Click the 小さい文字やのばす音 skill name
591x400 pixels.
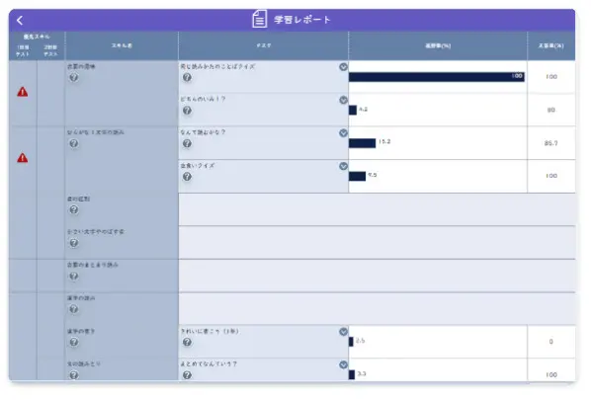click(x=96, y=232)
